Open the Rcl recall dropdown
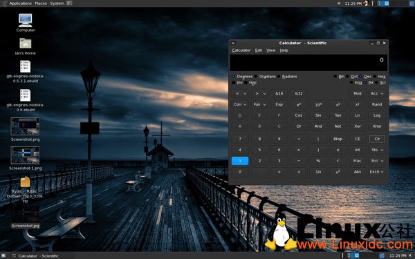 pos(377,161)
